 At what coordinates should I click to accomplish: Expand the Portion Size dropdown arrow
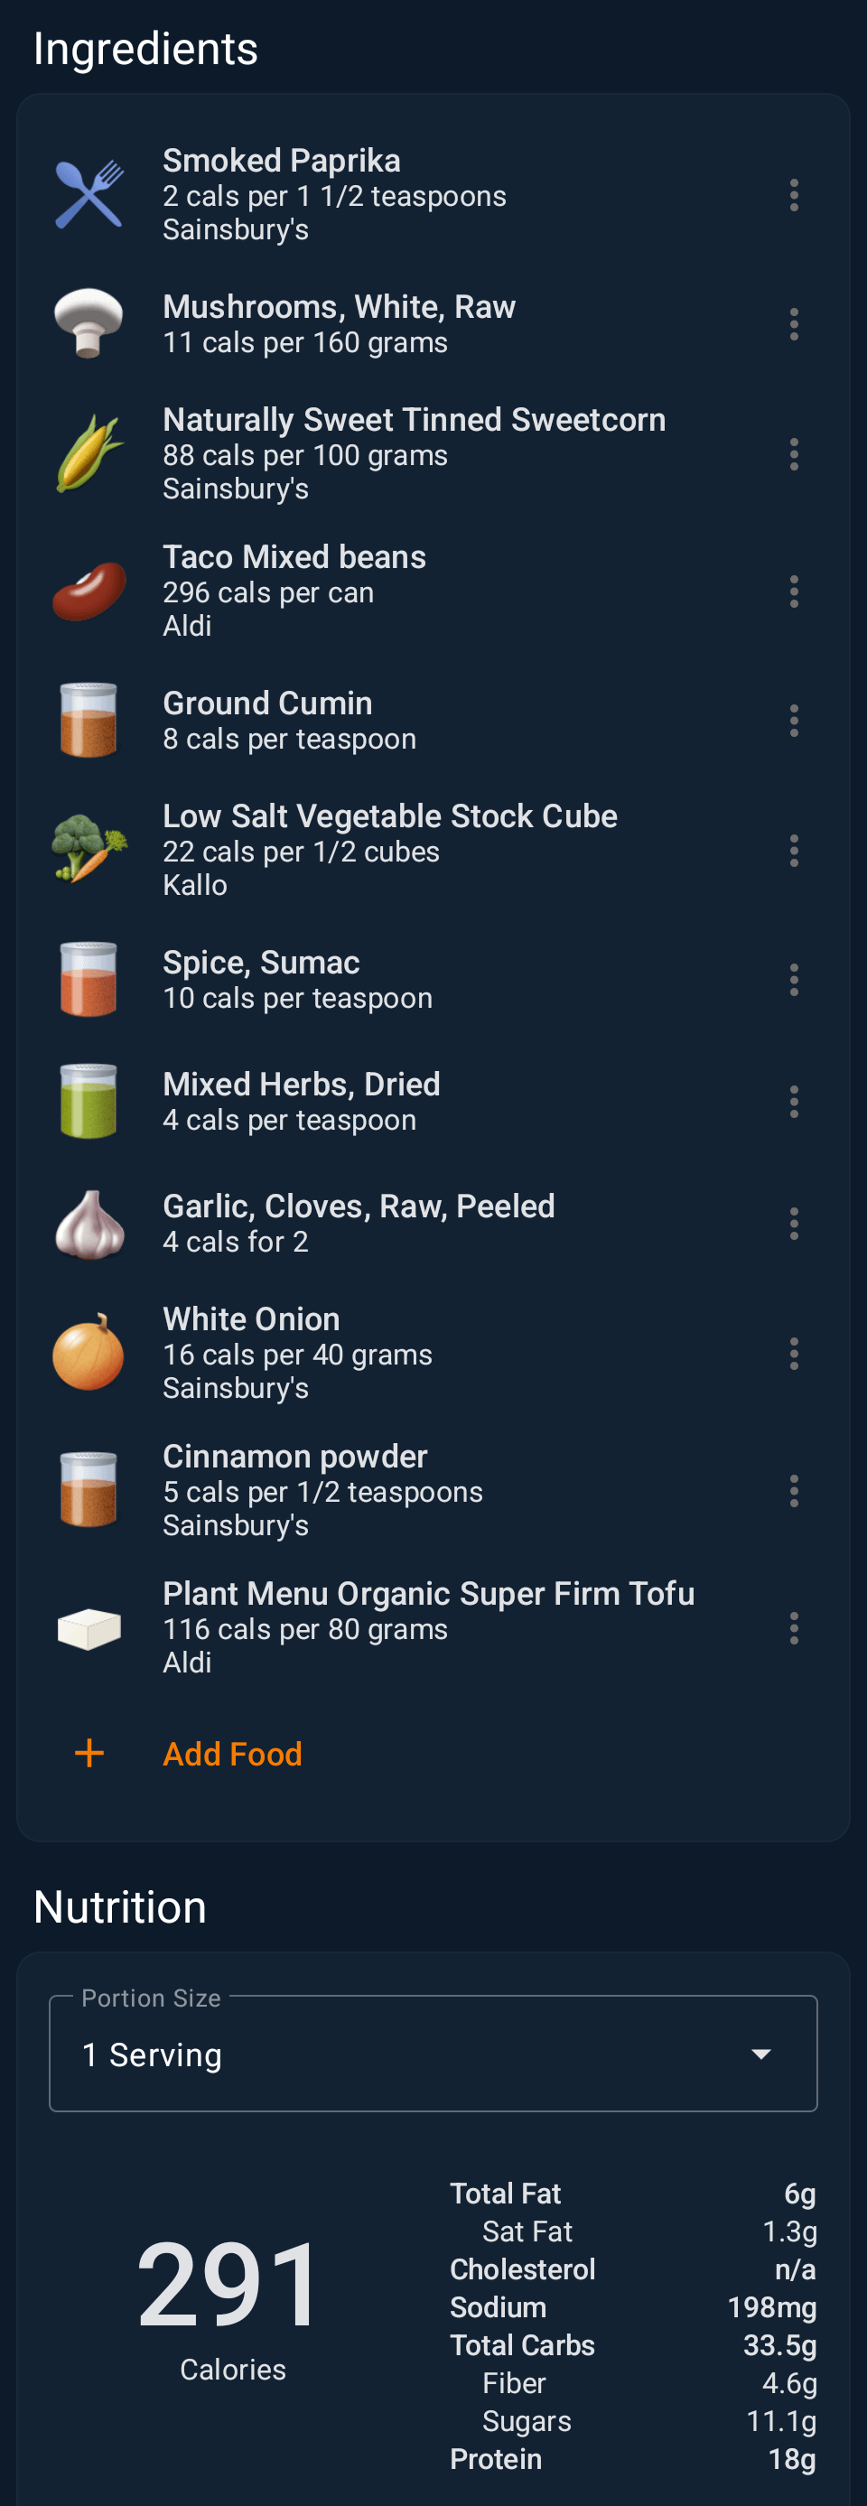pos(761,2054)
